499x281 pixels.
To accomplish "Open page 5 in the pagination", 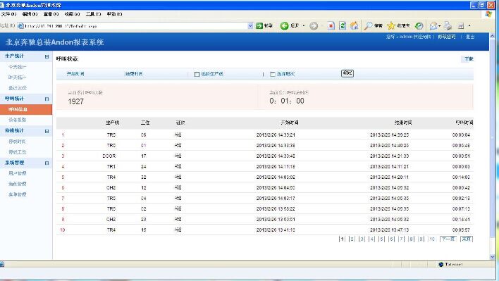I will [x=381, y=239].
